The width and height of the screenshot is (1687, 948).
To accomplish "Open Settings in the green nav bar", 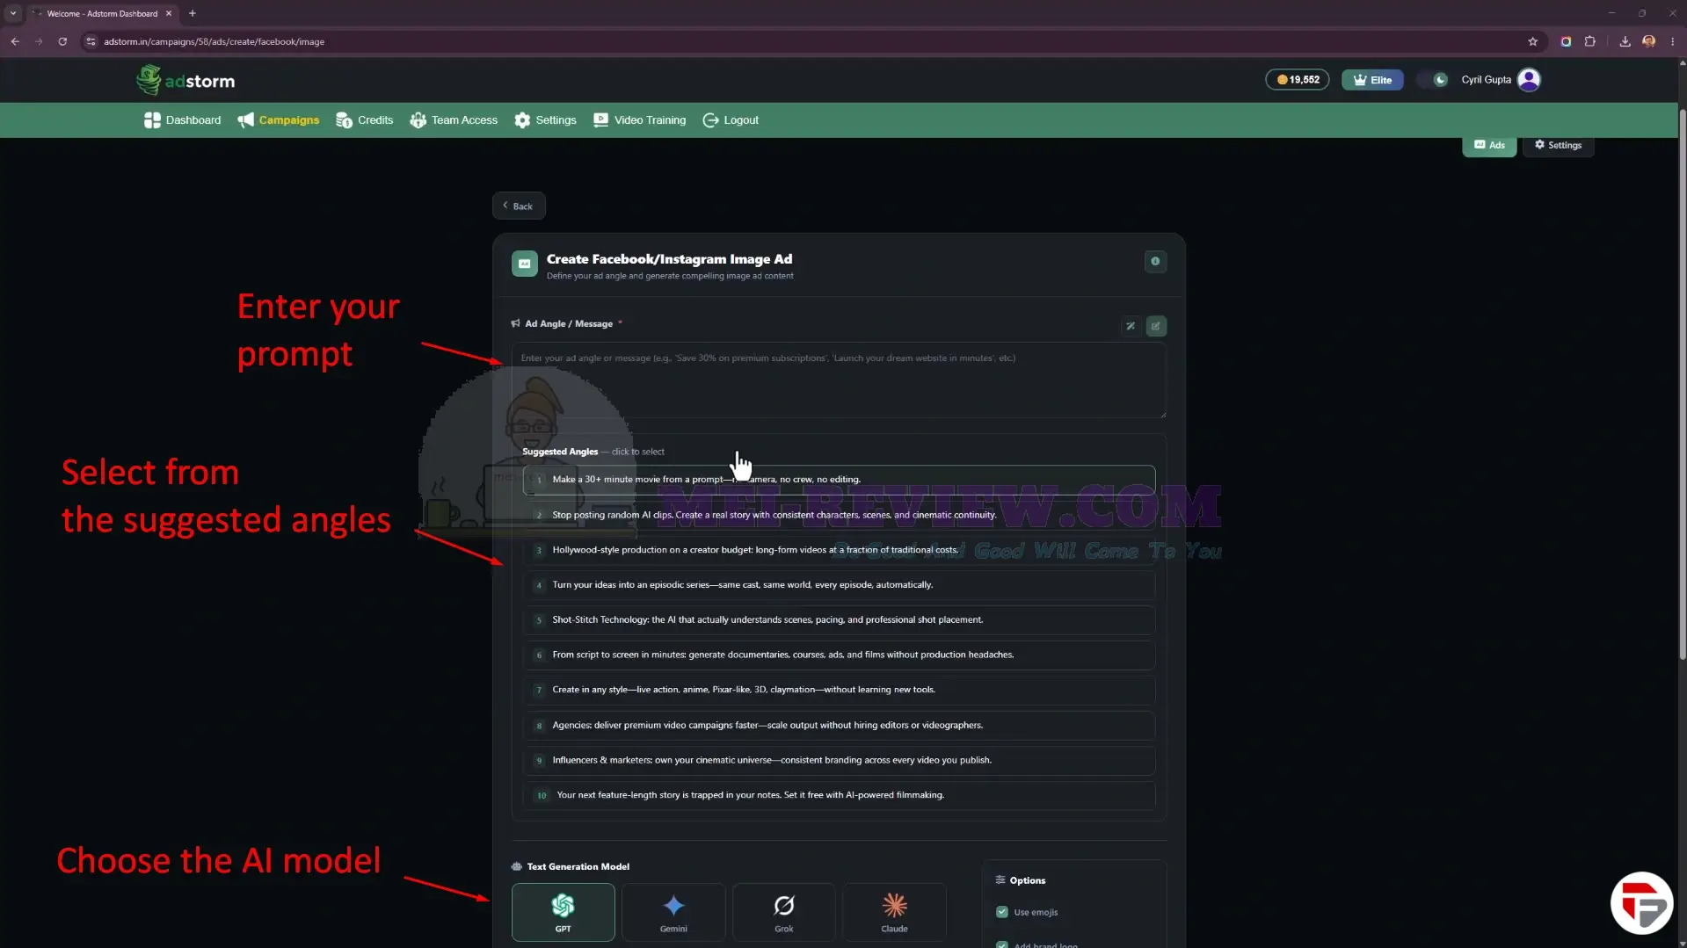I will click(x=545, y=120).
